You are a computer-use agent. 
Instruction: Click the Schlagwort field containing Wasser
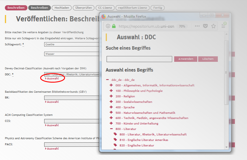click(x=72, y=54)
